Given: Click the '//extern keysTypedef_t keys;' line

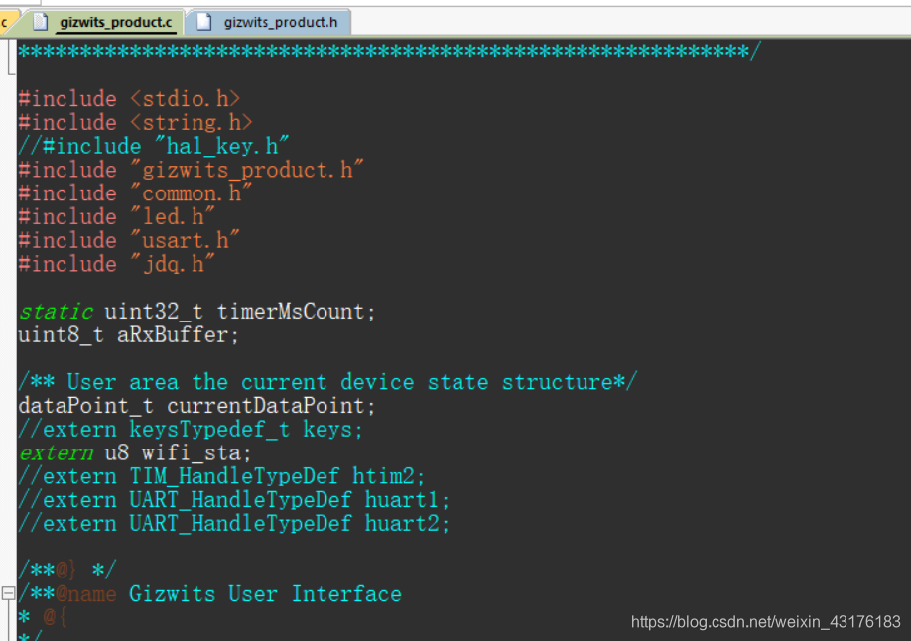Looking at the screenshot, I should pyautogui.click(x=191, y=429).
